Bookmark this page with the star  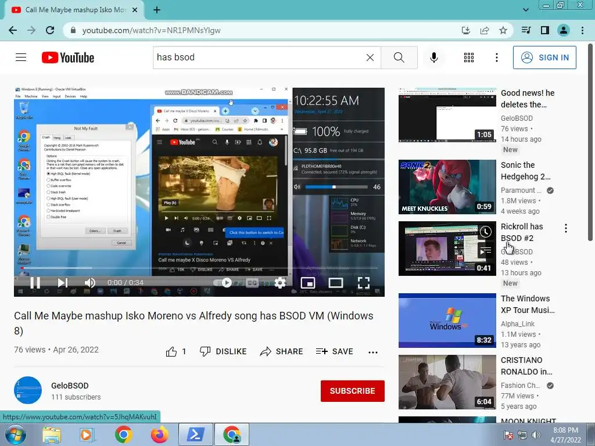(503, 30)
